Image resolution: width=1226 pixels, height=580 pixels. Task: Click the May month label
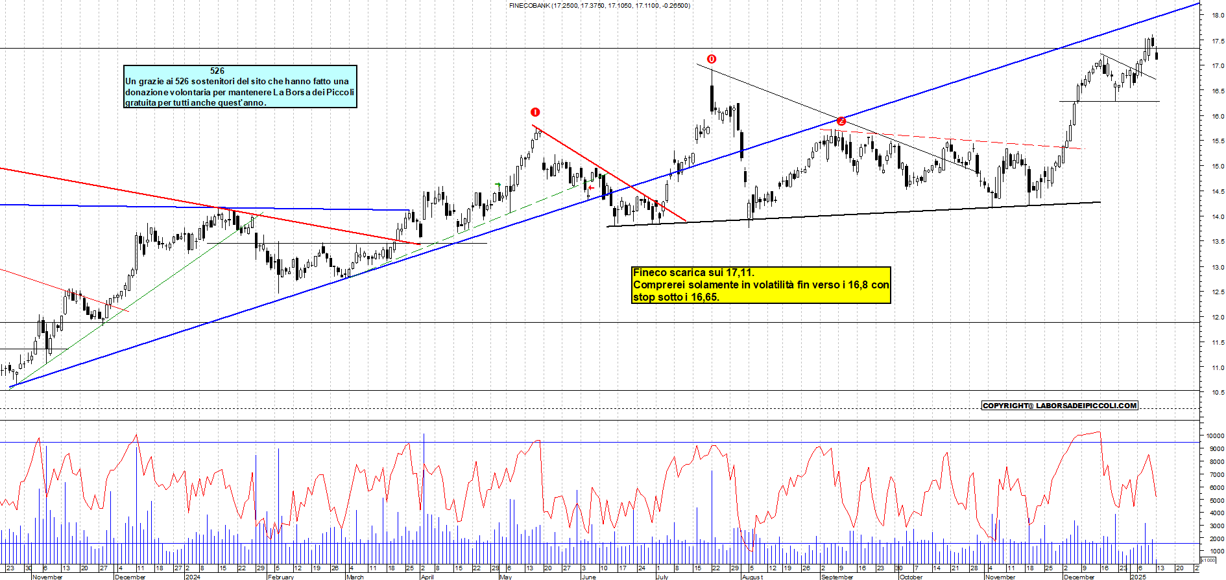506,577
